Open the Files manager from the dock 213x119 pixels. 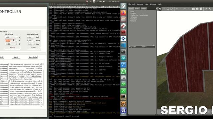[123, 19]
